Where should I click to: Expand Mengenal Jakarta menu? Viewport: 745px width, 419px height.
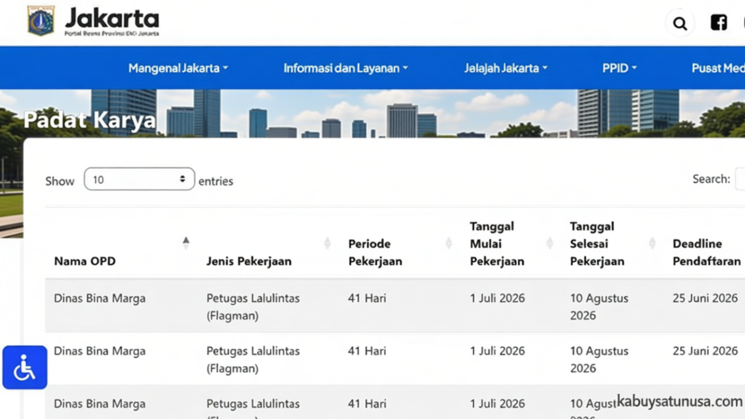pyautogui.click(x=178, y=68)
